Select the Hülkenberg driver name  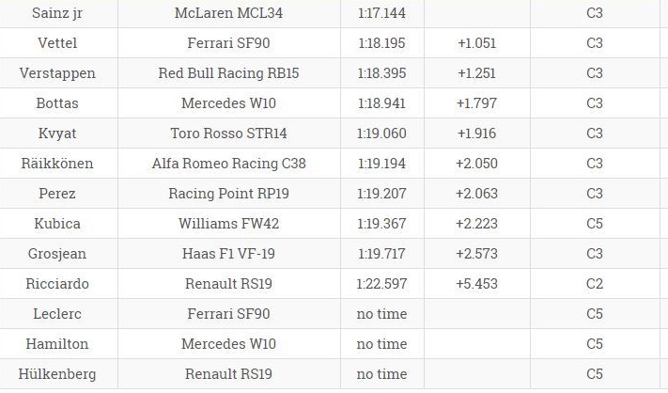(x=57, y=374)
